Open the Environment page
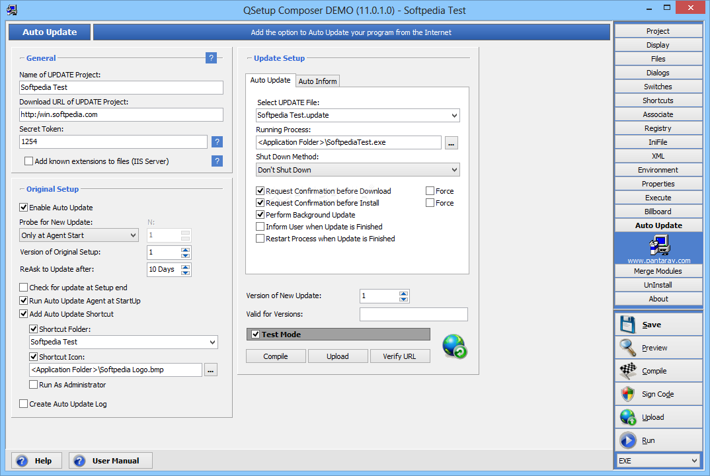Viewport: 710px width, 476px height. pyautogui.click(x=658, y=170)
